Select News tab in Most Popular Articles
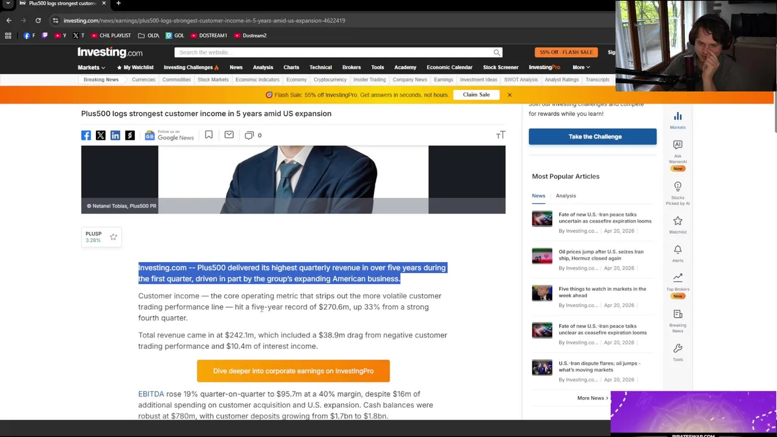Screen dimensions: 777x437 pyautogui.click(x=538, y=195)
